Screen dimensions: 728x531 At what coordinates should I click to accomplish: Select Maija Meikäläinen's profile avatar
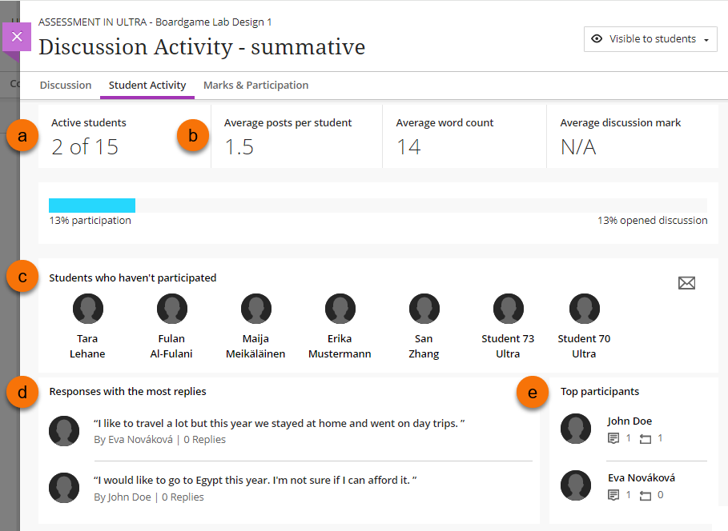coord(255,309)
